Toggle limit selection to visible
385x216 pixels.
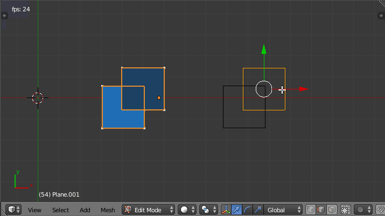coord(346,210)
